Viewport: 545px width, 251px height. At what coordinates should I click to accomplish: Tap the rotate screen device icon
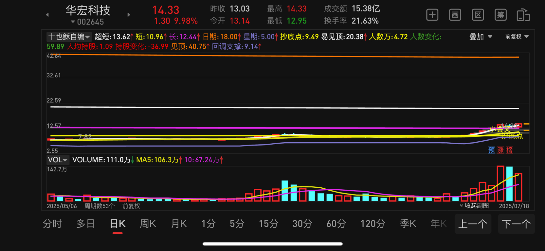pos(523,15)
